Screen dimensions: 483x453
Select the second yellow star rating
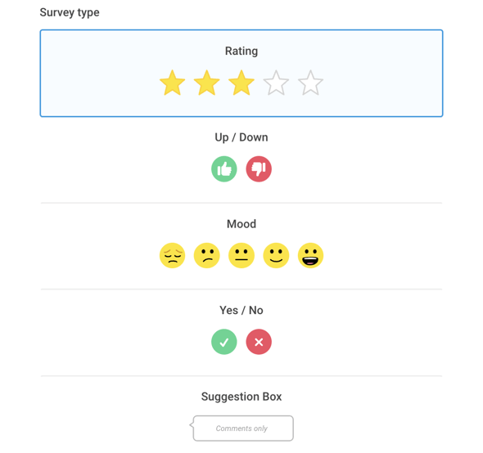point(206,83)
